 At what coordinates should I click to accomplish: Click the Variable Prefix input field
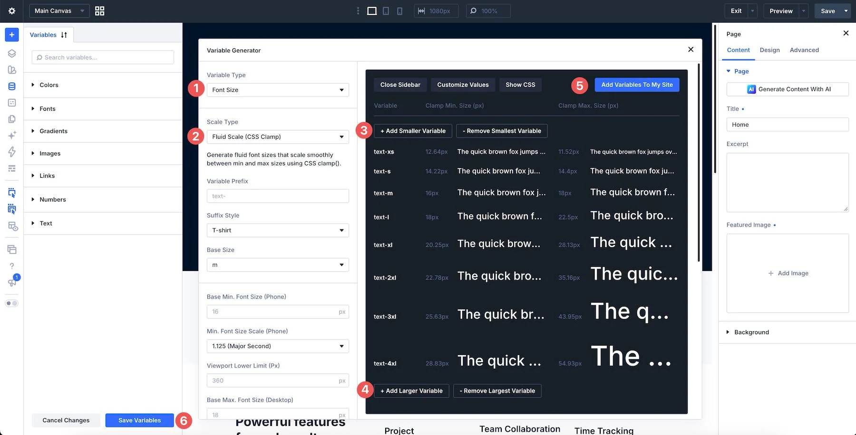tap(278, 196)
